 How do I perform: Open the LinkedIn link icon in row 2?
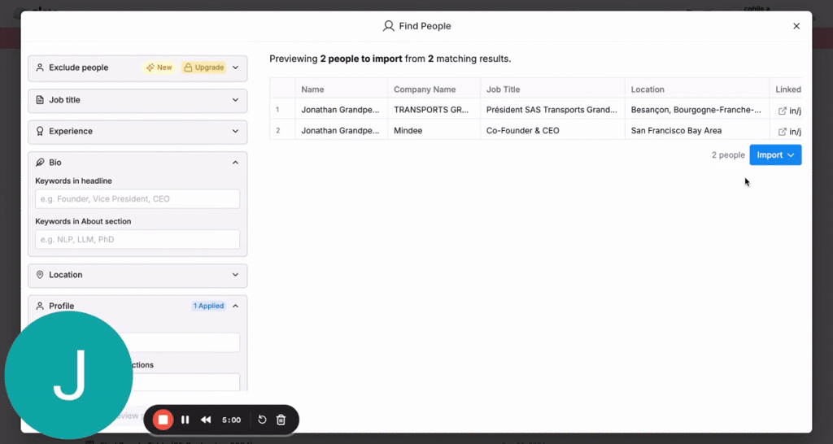pyautogui.click(x=783, y=131)
